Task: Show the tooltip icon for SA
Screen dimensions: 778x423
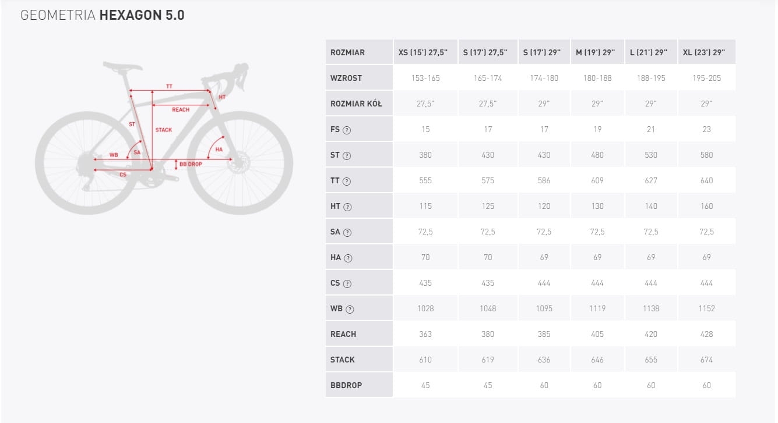Action: (347, 232)
